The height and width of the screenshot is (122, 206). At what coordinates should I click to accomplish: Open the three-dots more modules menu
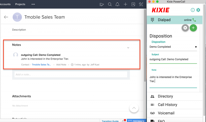coord(33,4)
